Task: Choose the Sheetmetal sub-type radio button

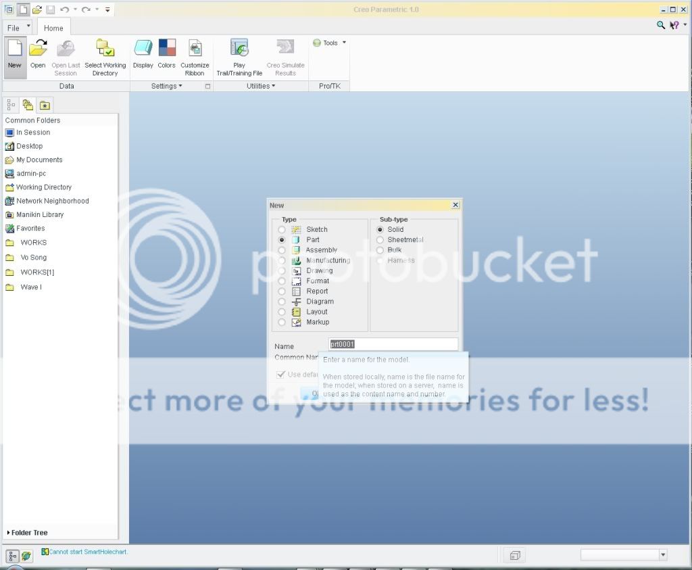Action: click(380, 240)
